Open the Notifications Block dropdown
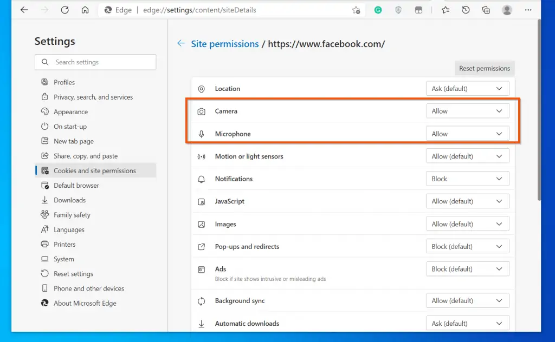Image resolution: width=555 pixels, height=342 pixels. pos(468,179)
